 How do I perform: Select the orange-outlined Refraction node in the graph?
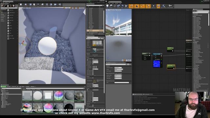pyautogui.click(x=171, y=67)
